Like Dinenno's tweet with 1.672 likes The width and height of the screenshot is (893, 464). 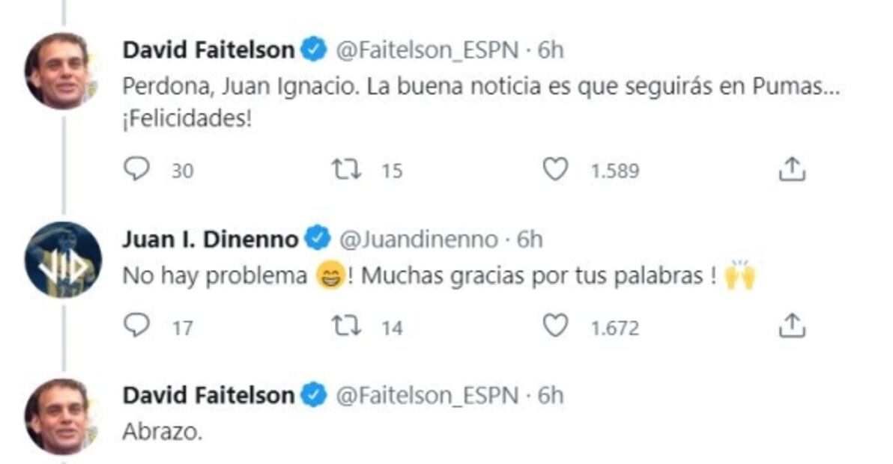555,326
